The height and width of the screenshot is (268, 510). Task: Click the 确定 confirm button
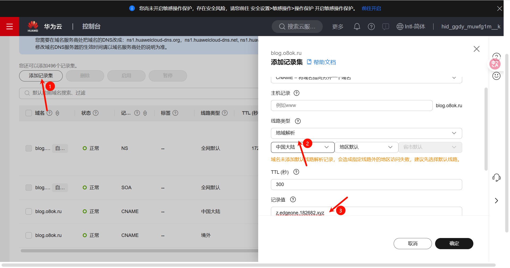[454, 244]
